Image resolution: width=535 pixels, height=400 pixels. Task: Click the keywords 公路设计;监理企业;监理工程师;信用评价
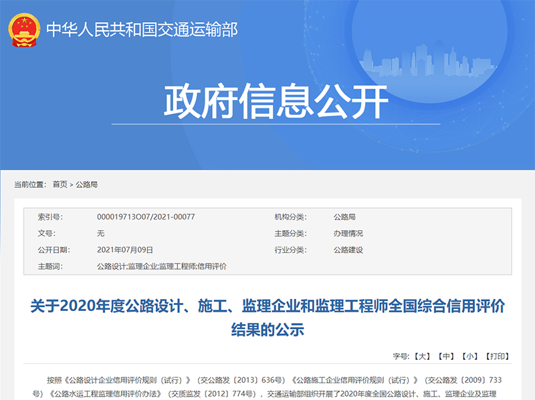[161, 266]
